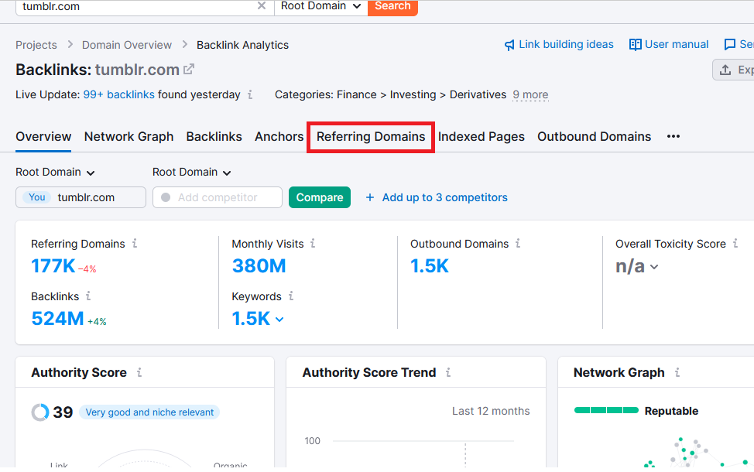The height and width of the screenshot is (472, 754).
Task: Click the Backlink Analytics breadcrumb
Action: click(x=242, y=45)
